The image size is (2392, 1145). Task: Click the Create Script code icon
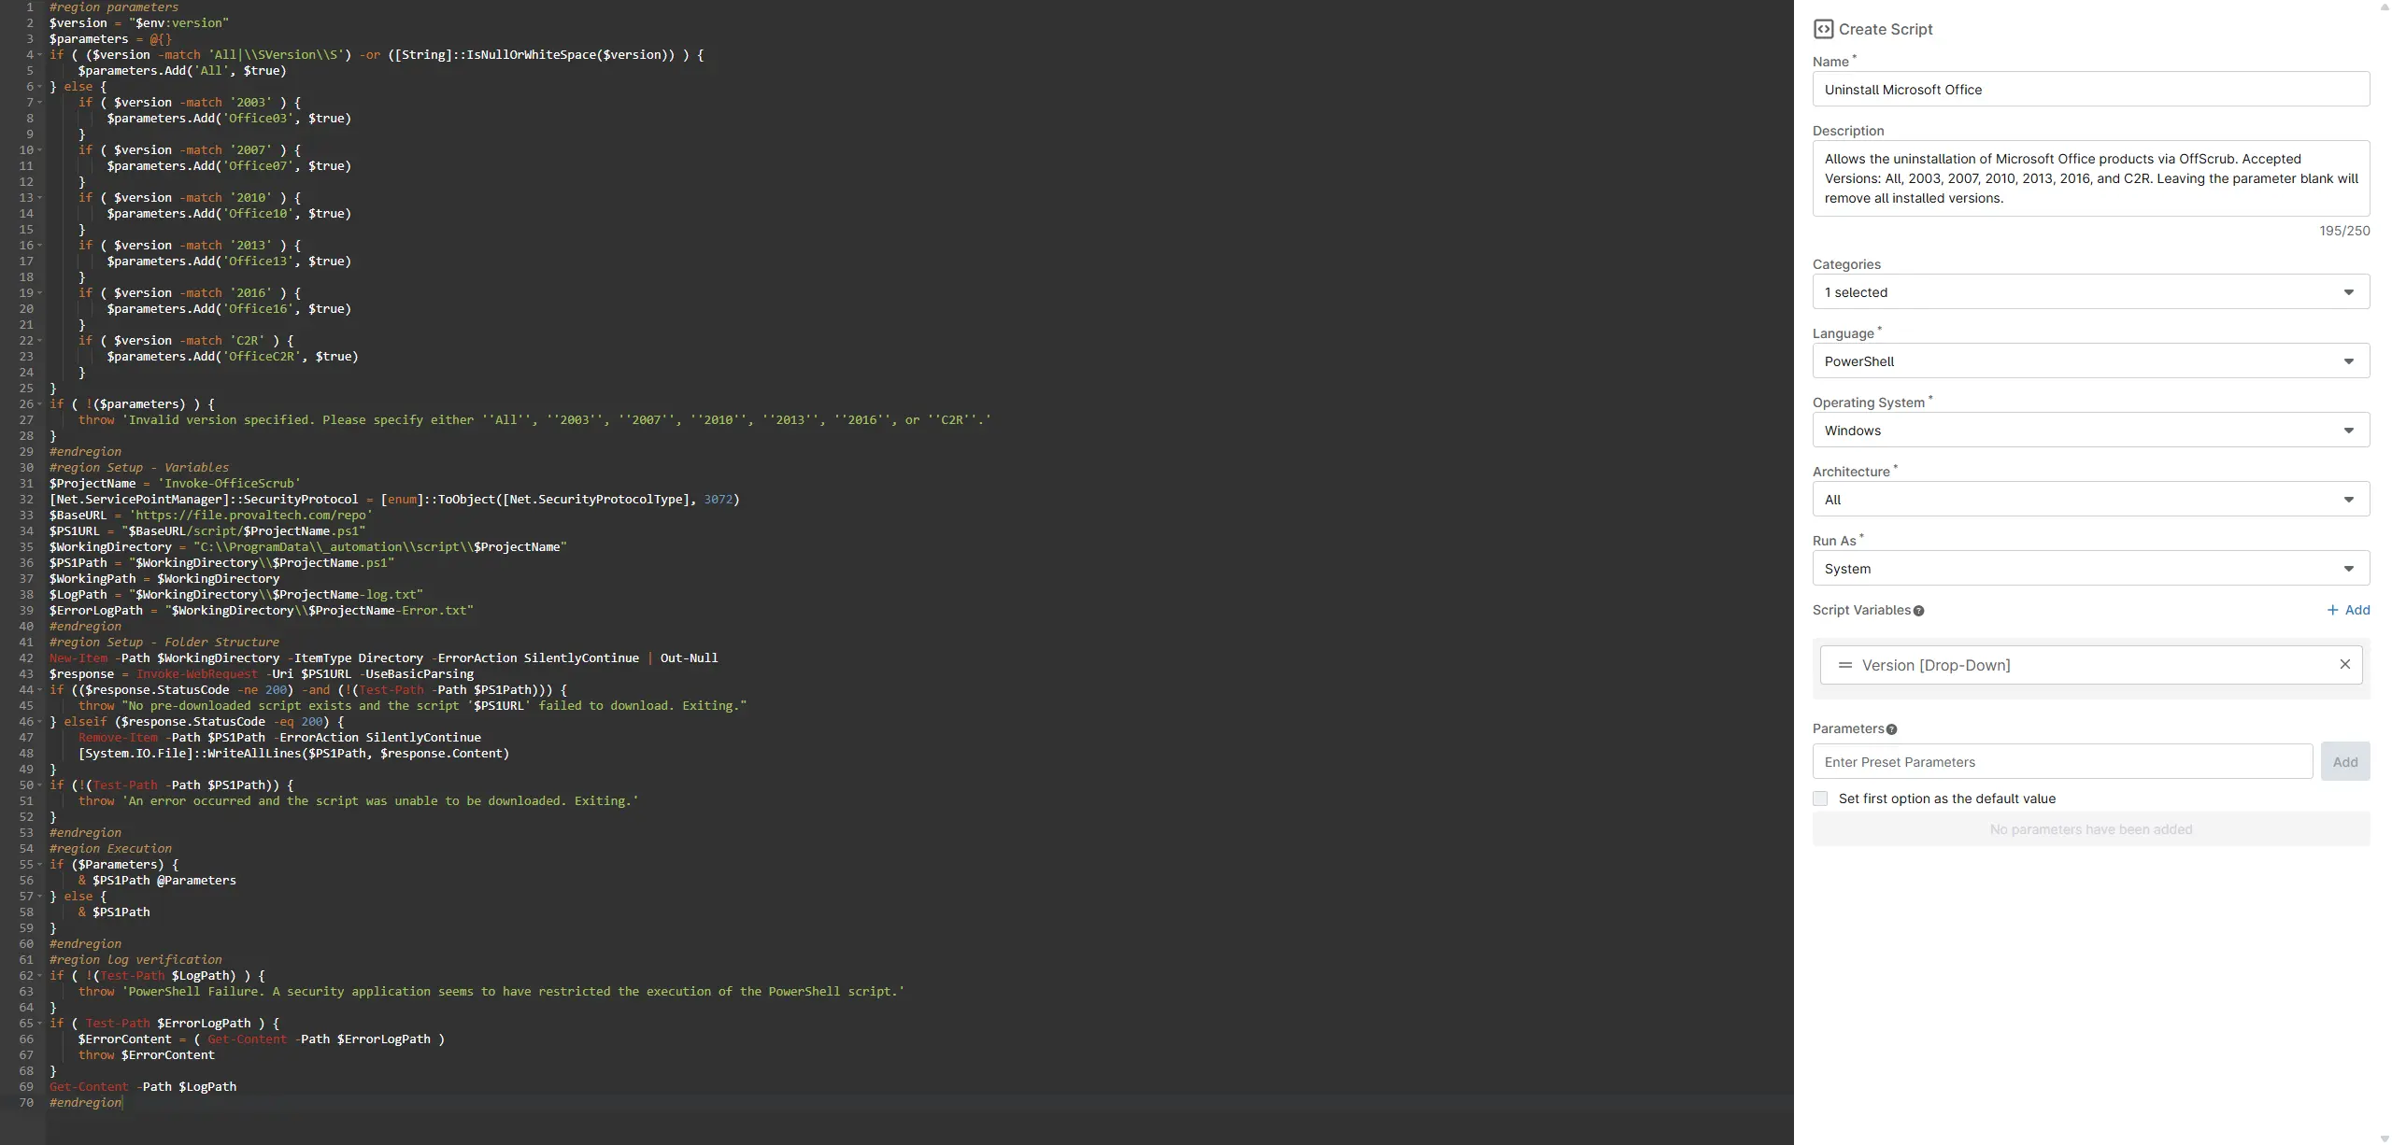click(1823, 29)
